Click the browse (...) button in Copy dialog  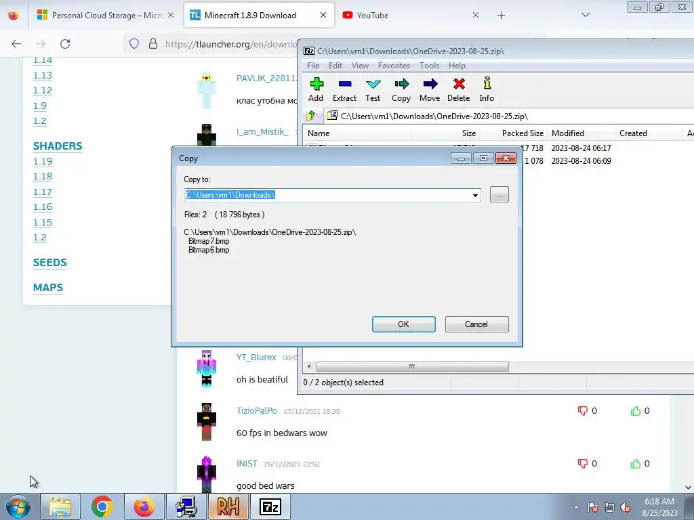499,194
